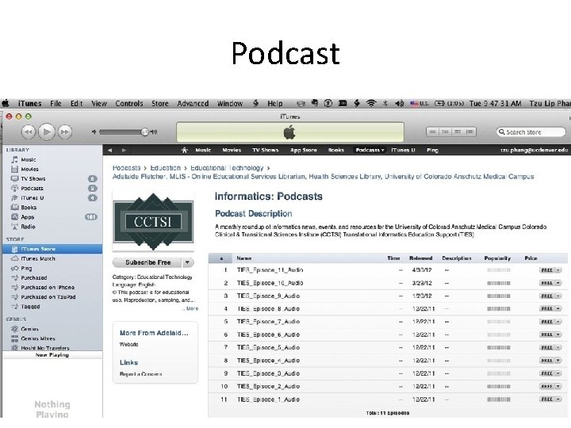Screen dimensions: 571x428
Task: Click the Educational Technology breadcrumb link
Action: [x=227, y=168]
